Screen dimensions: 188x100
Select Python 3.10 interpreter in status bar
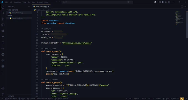(175, 99)
